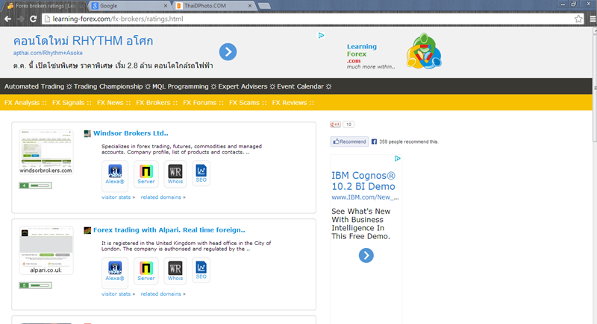Open Automated Trading menu item
Image resolution: width=597 pixels, height=324 pixels.
34,86
